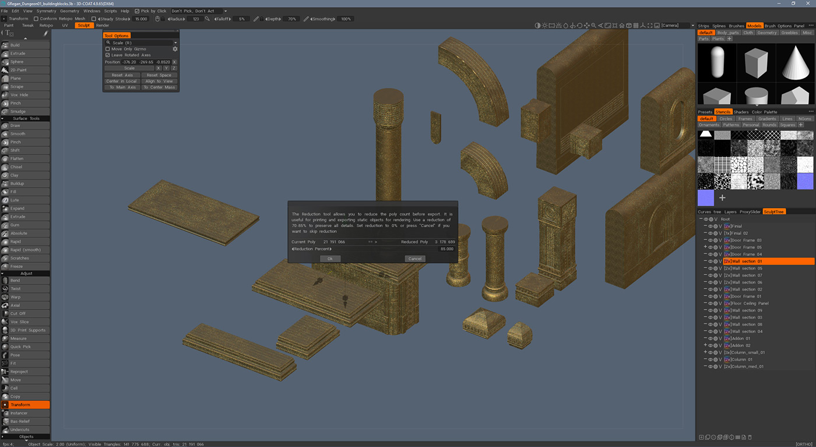The image size is (816, 447).
Task: Hide the Finial layer with eye icon
Action: pos(711,226)
